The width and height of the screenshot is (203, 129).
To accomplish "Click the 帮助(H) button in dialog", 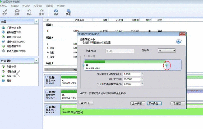I will coord(86,103).
